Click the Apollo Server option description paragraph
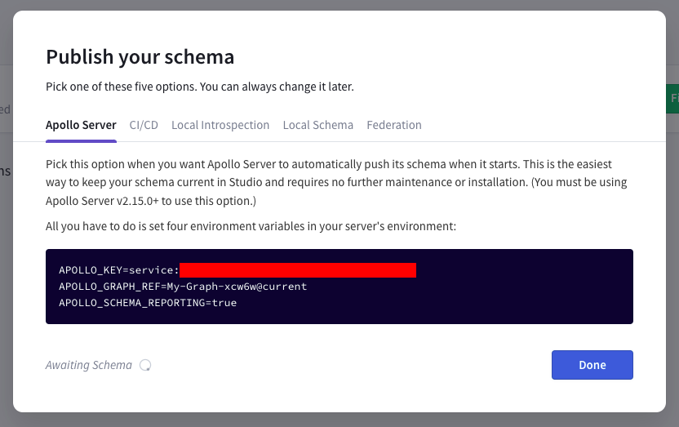Screen dimensions: 679x427 click(336, 182)
